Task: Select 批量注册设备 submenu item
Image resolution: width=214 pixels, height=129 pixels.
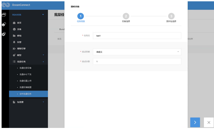Action: point(26,68)
